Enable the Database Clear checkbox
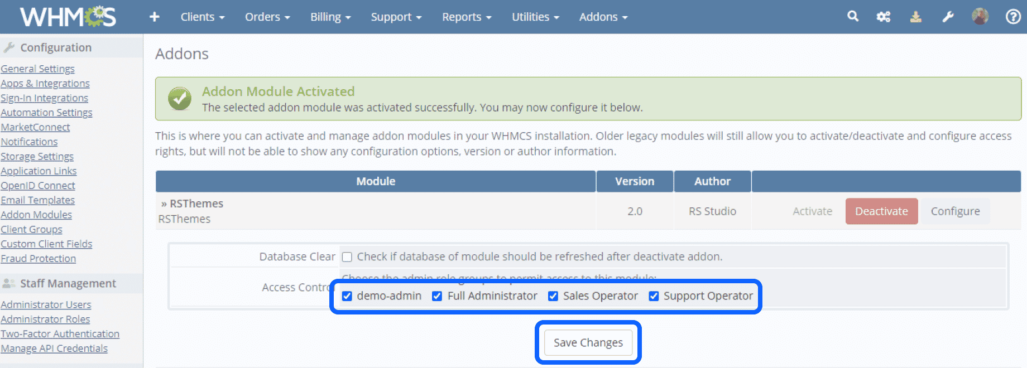Image resolution: width=1027 pixels, height=368 pixels. click(x=347, y=256)
